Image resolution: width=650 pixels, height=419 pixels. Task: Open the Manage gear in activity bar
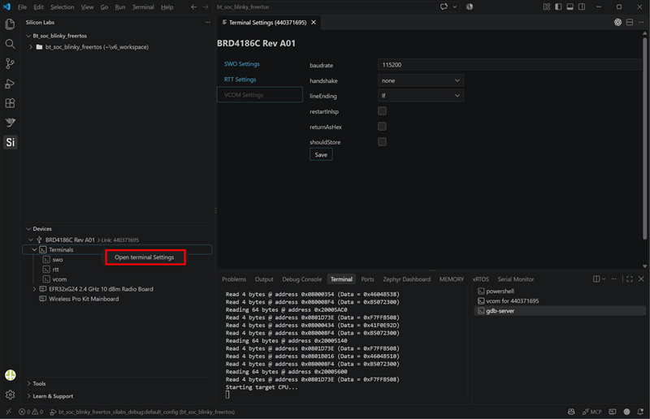click(x=10, y=395)
